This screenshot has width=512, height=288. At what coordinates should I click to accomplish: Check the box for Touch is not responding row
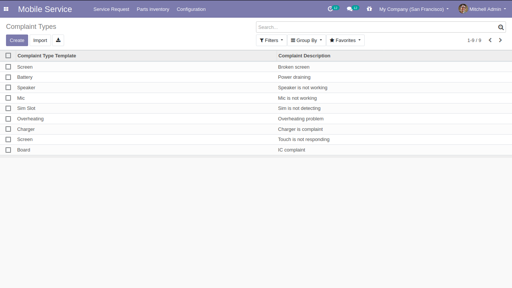click(8, 139)
